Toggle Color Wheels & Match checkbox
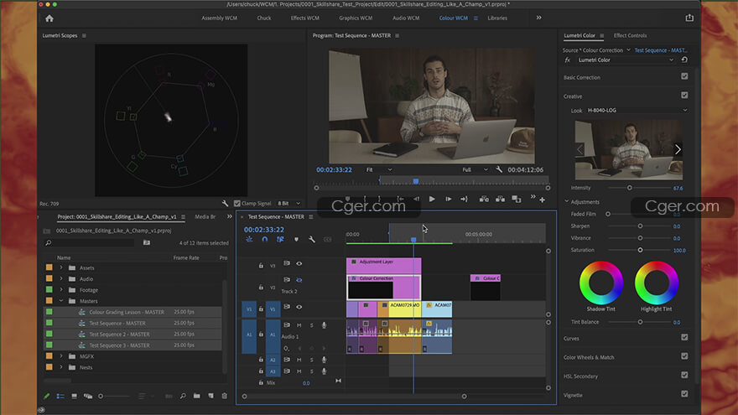The height and width of the screenshot is (415, 738). pyautogui.click(x=684, y=356)
